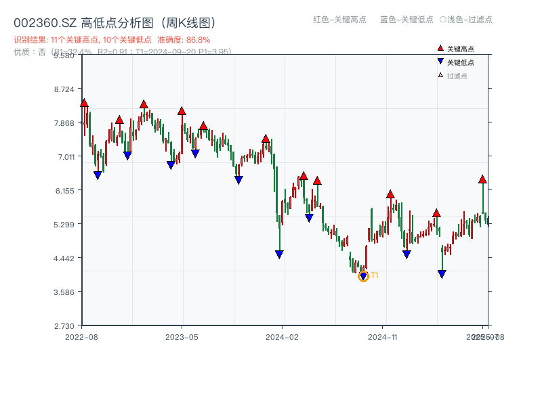Click the 浅色-过滤点 header legend text
Image resolution: width=542 pixels, height=406 pixels.
470,20
